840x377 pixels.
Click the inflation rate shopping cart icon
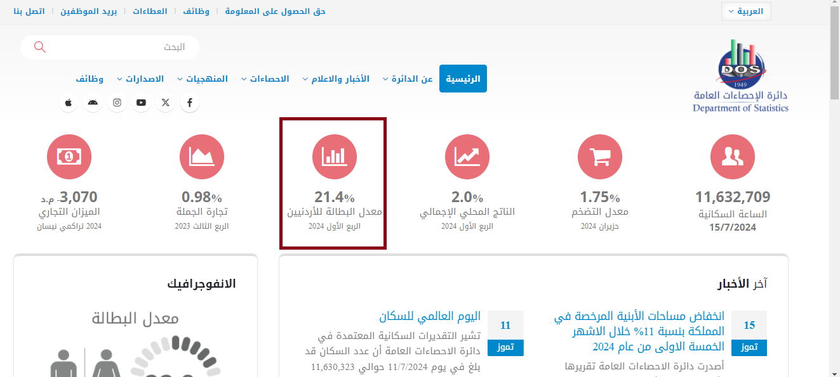[599, 157]
